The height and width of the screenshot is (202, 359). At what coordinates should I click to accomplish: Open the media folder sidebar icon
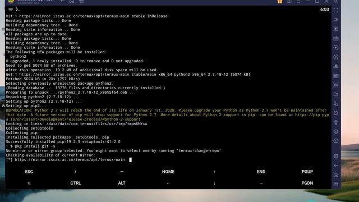tap(336, 94)
